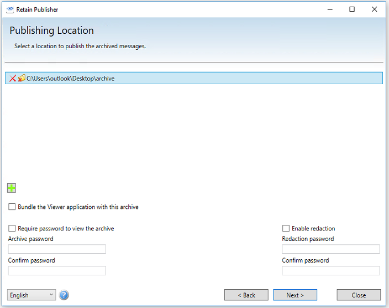Proceed with the Next button
389x308 pixels.
[295, 295]
